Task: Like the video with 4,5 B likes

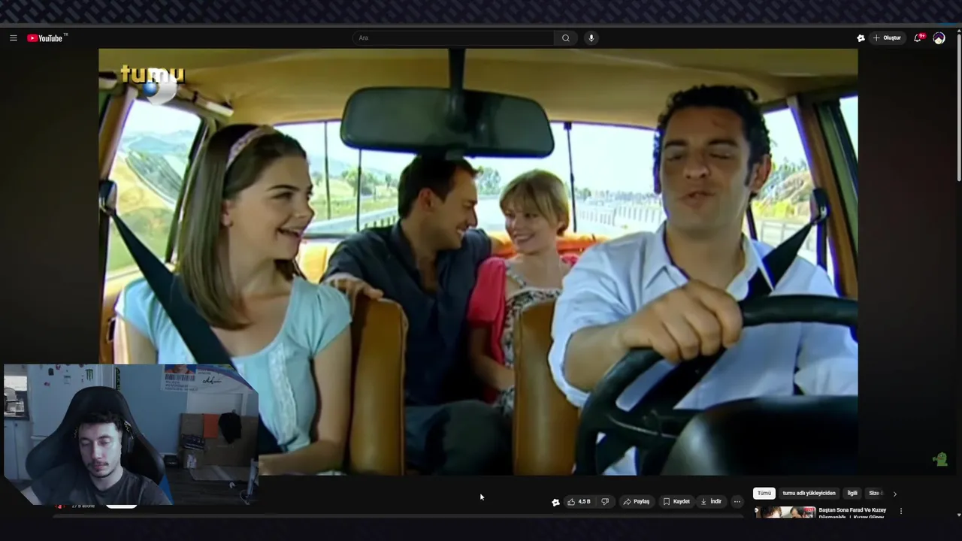Action: [x=579, y=502]
